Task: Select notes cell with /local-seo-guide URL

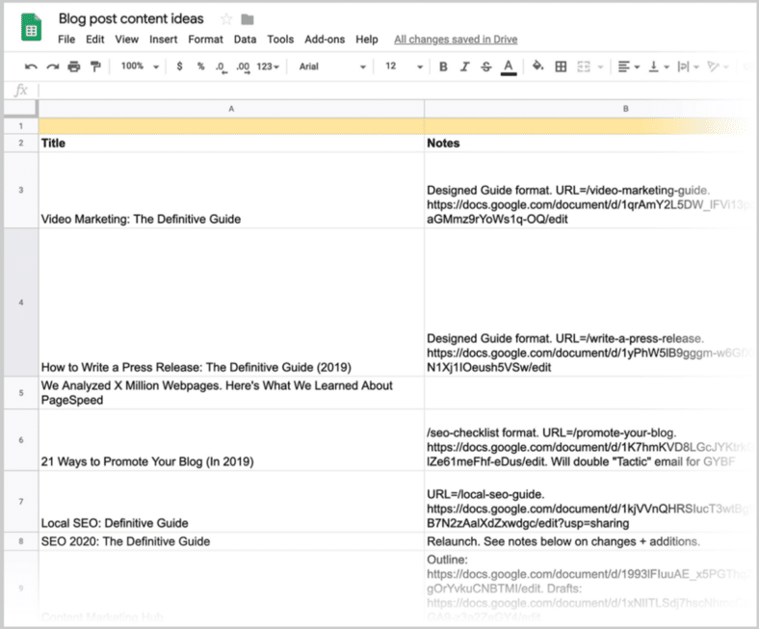Action: tap(589, 502)
